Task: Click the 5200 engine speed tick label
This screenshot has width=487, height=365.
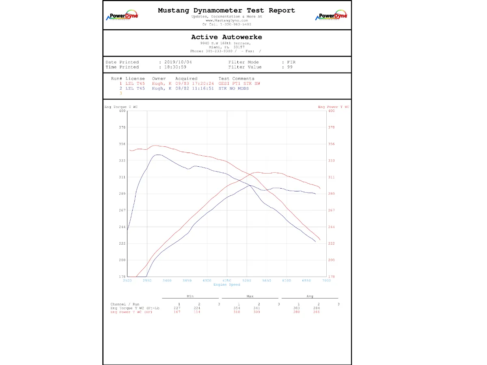Action: pos(247,280)
